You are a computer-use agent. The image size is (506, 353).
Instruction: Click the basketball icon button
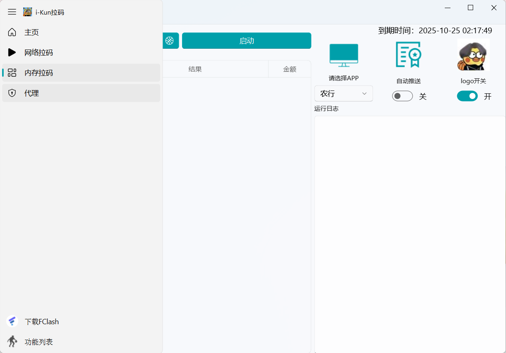169,41
